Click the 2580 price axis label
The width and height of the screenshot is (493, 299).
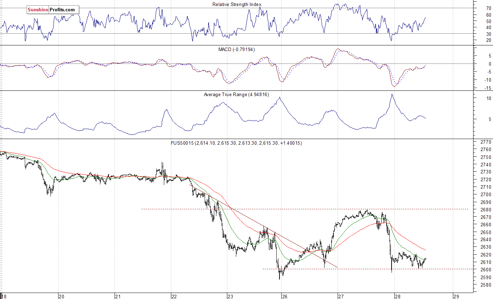(486, 285)
